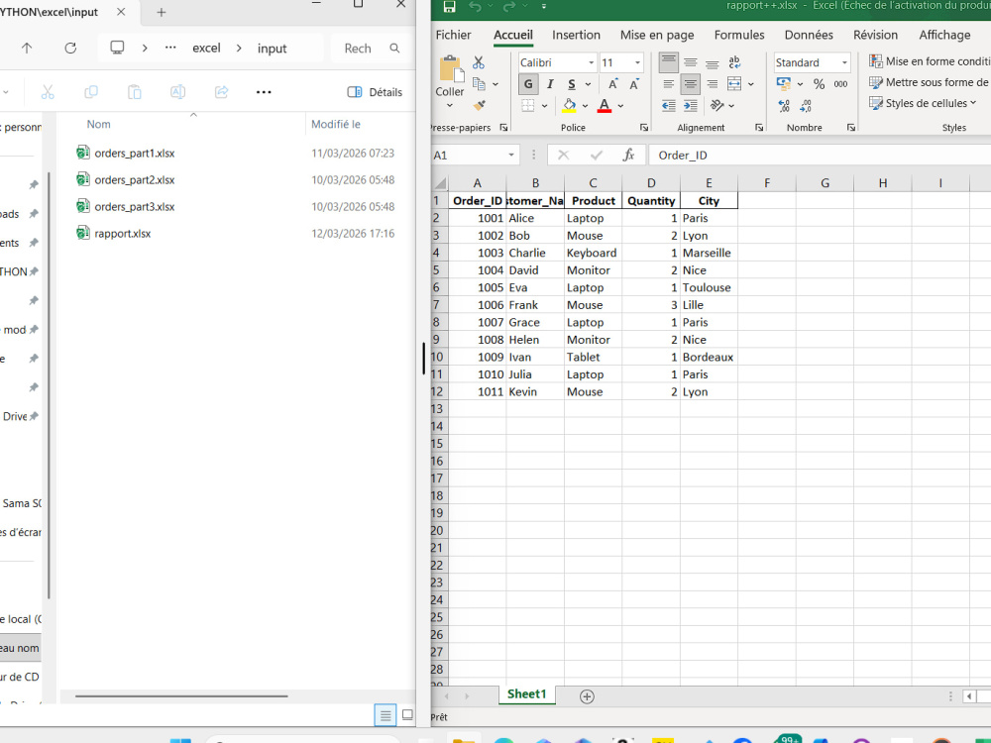Click the Up arrow in File Explorer
This screenshot has width=991, height=743.
click(27, 48)
